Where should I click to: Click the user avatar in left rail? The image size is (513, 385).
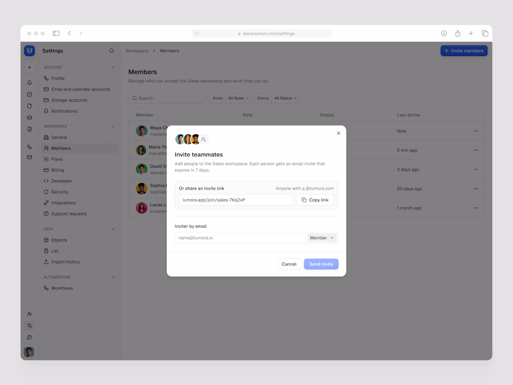29,352
